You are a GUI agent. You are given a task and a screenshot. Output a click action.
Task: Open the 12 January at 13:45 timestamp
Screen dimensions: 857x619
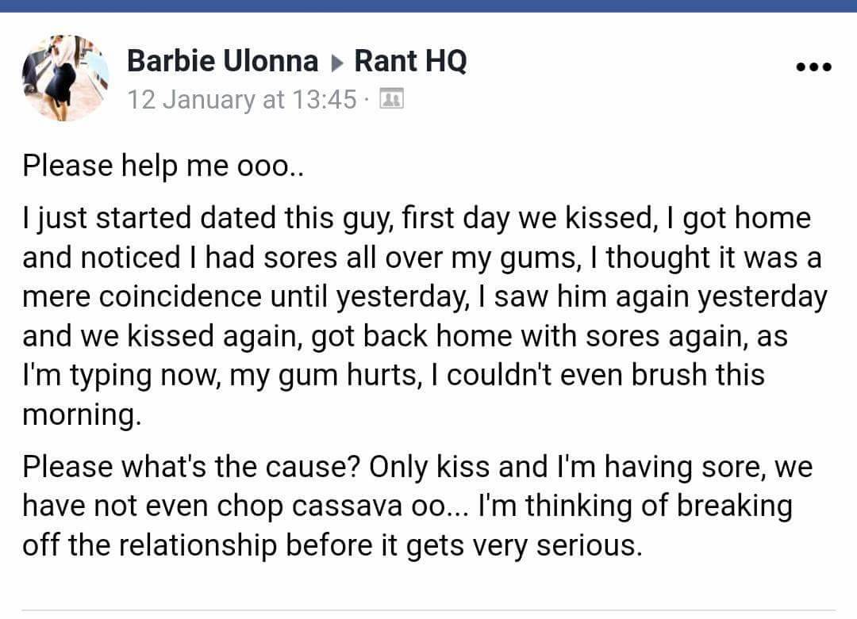(242, 100)
